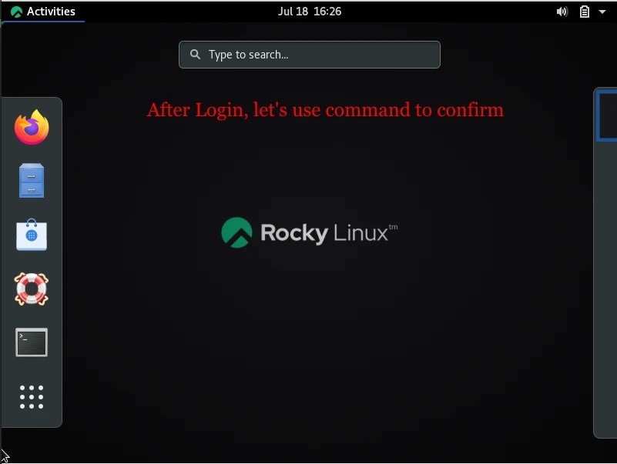Click the Activities button
The height and width of the screenshot is (464, 617).
43,12
